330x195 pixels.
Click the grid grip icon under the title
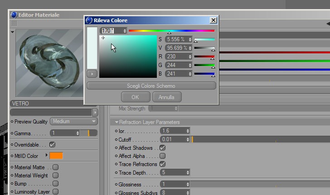pos(14,23)
